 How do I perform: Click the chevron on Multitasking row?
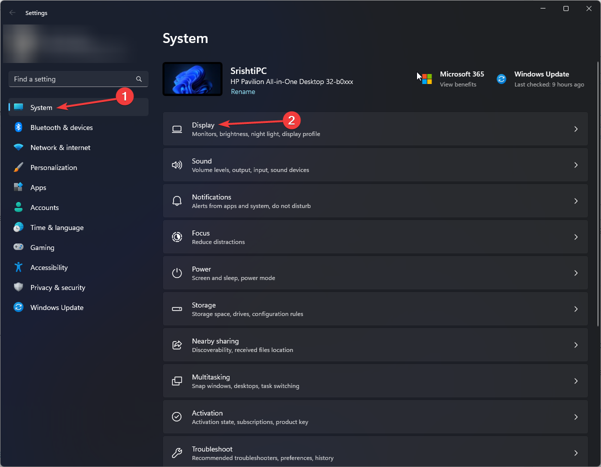[576, 381]
